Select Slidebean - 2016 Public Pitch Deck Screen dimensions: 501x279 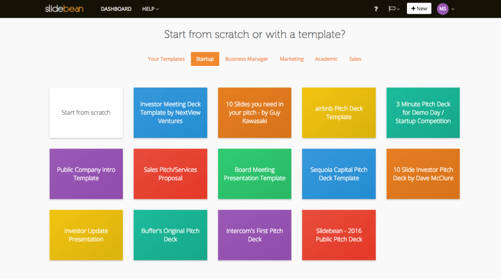tap(339, 235)
